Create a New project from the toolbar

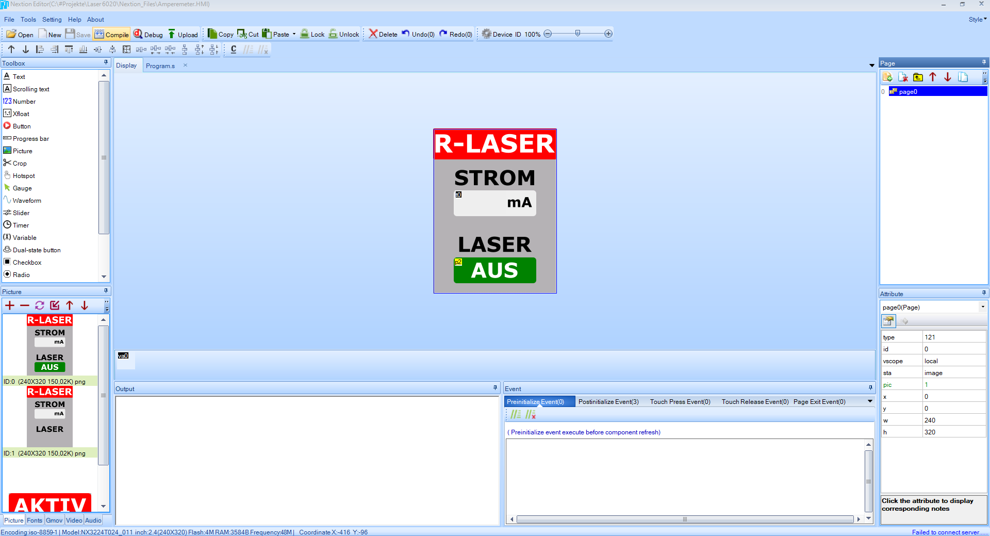pyautogui.click(x=50, y=35)
